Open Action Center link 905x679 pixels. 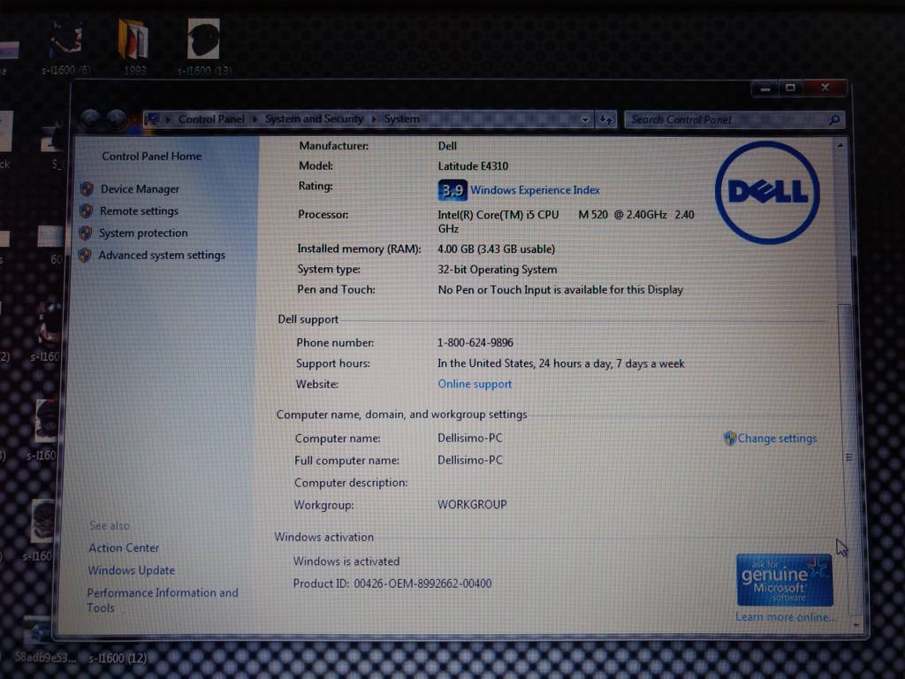tap(124, 547)
